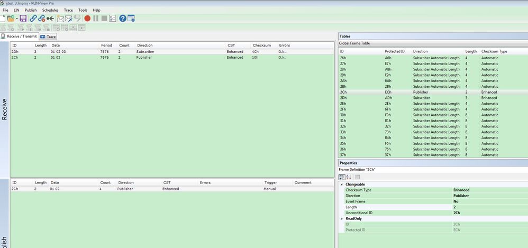This screenshot has width=528, height=248.
Task: Switch to the Trace tab
Action: (x=48, y=36)
